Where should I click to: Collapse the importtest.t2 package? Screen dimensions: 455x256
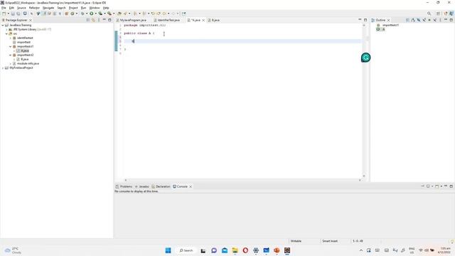coord(11,55)
